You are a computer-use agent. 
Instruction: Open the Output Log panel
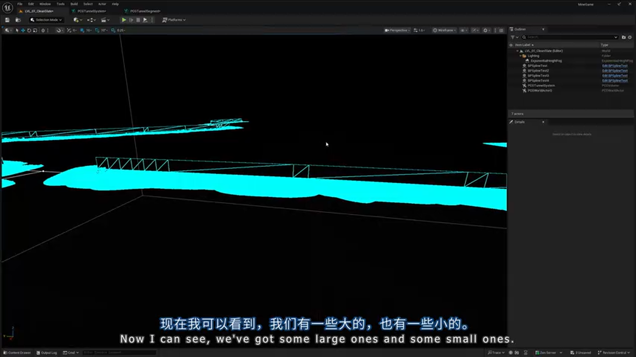click(47, 353)
